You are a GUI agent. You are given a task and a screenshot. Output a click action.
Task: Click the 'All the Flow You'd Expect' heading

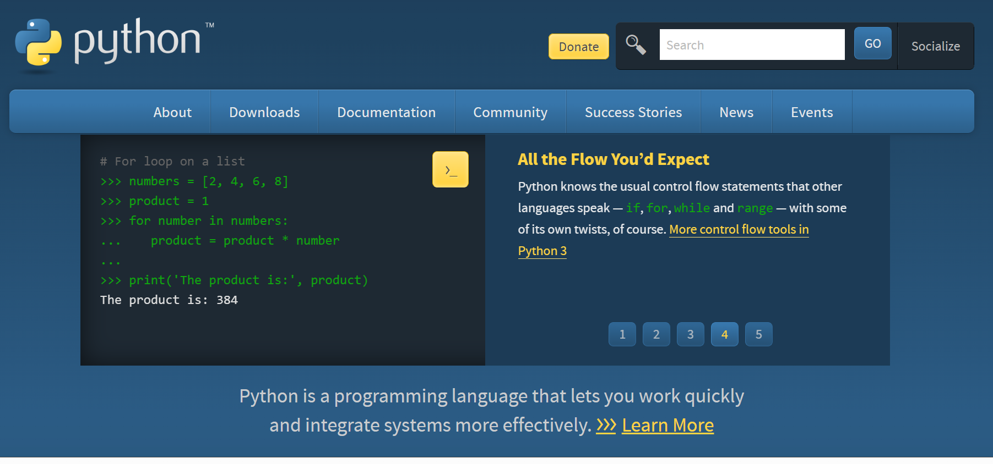click(614, 159)
